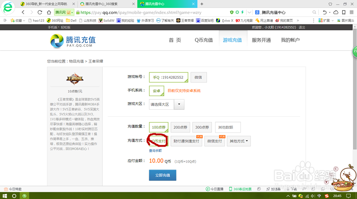Select the 100点券 amount
This screenshot has height=199, width=357.
coord(158,127)
